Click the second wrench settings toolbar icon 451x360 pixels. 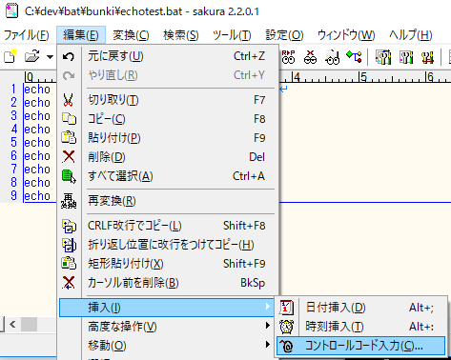point(406,57)
